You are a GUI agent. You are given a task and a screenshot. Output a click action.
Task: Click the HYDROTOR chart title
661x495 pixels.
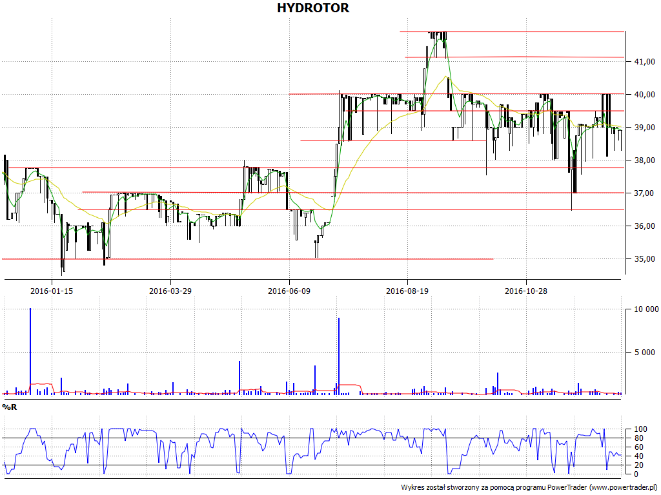pos(313,8)
